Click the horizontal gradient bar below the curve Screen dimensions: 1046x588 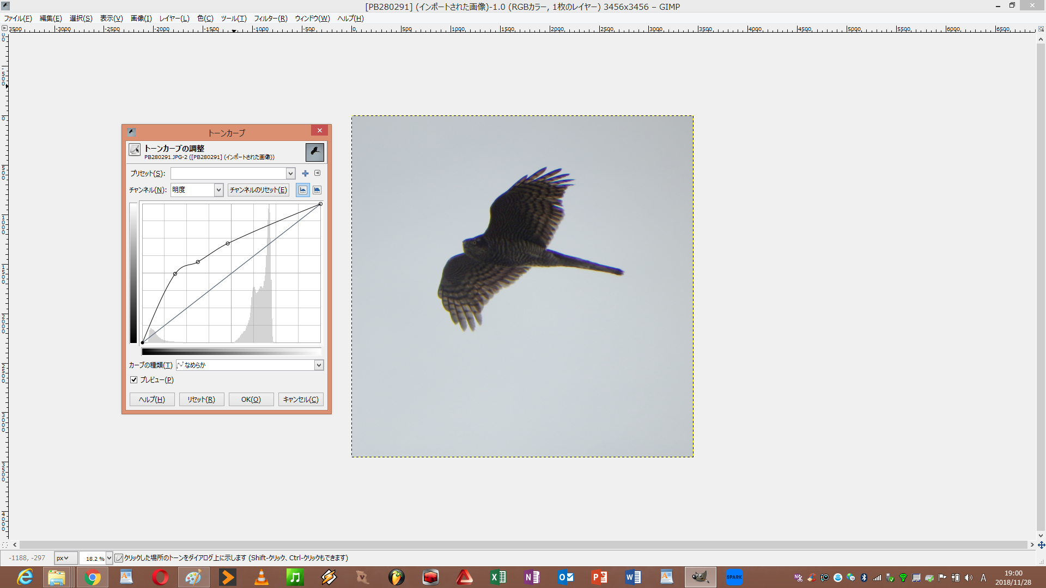[232, 352]
